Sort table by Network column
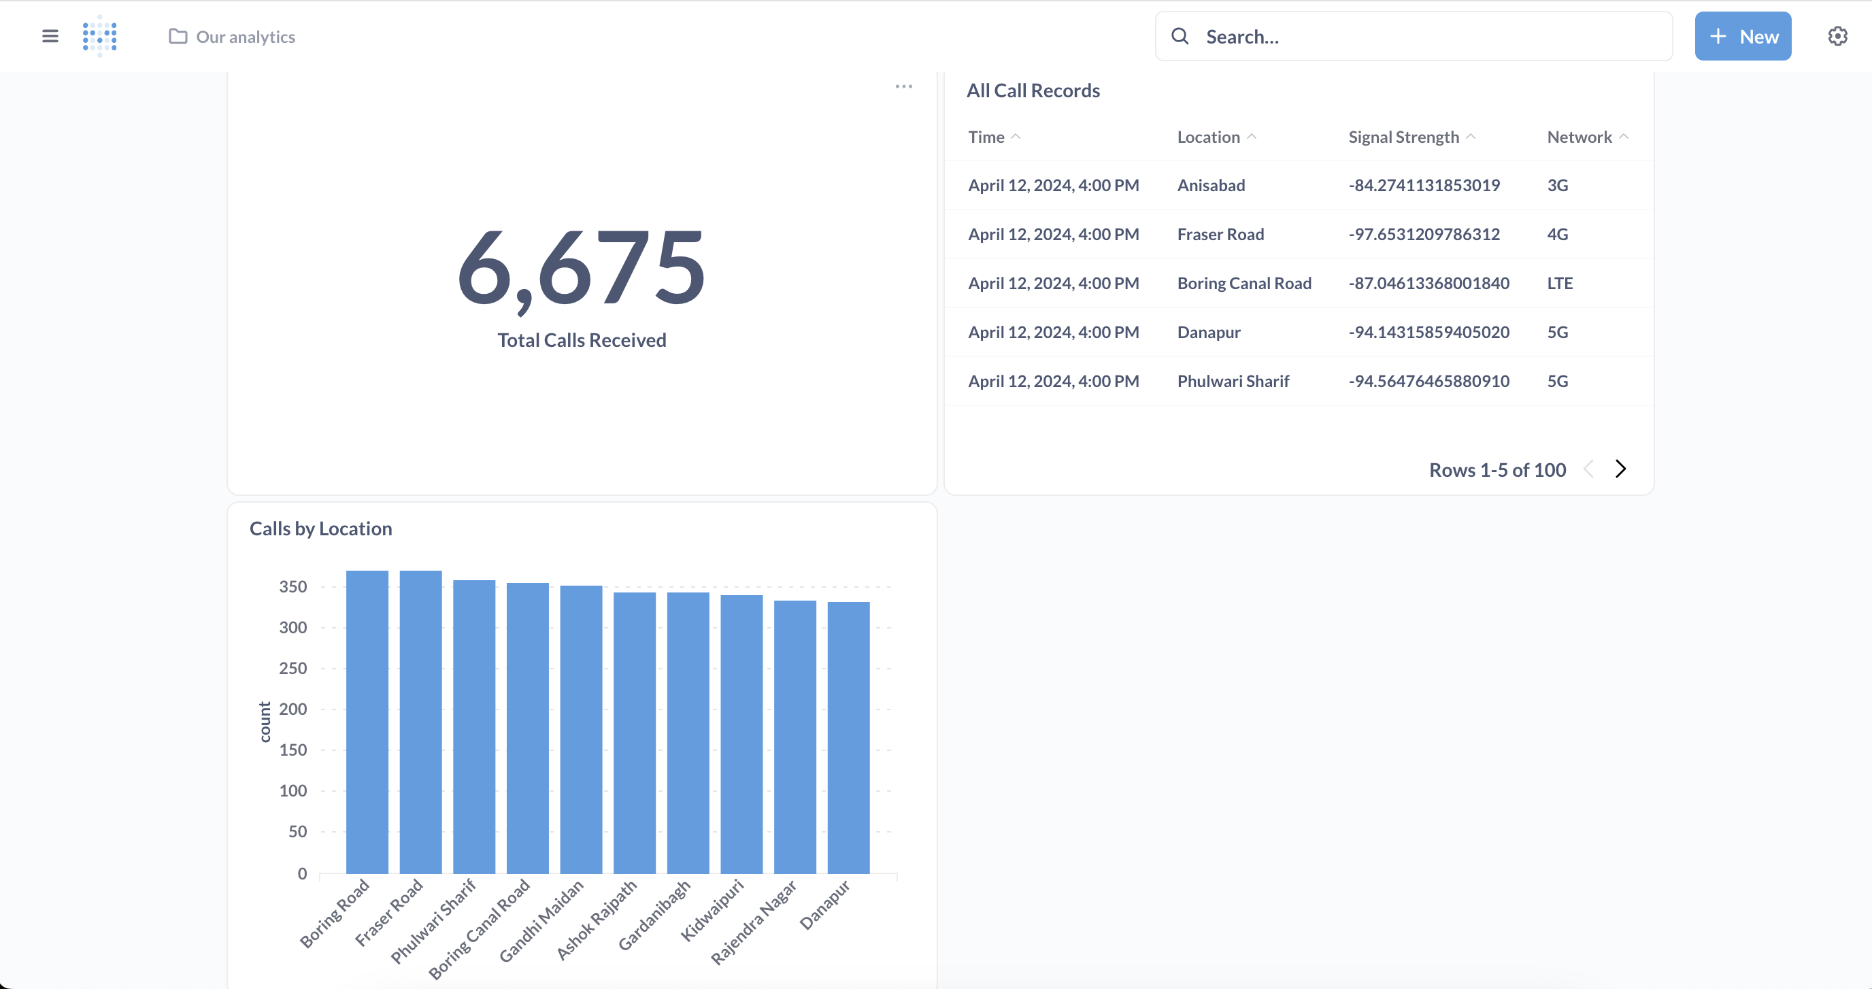This screenshot has height=989, width=1872. (x=1579, y=137)
